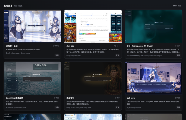
Task: Click the star icon on DSH-Transparent-UI-Plugin card
Action: (x=175, y=46)
